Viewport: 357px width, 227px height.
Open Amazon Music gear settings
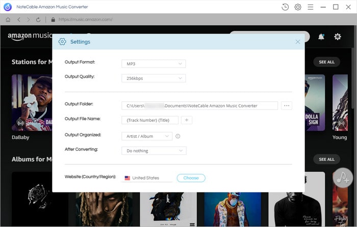pos(338,37)
